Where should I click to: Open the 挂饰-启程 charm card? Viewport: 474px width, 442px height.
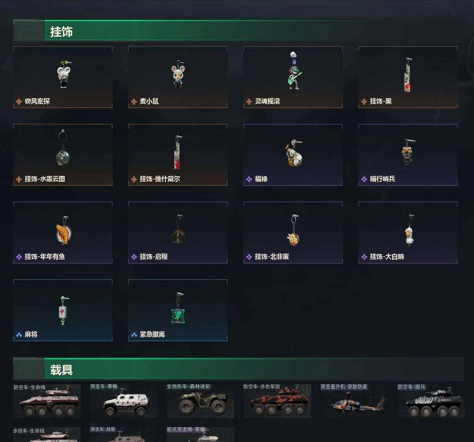pyautogui.click(x=178, y=233)
